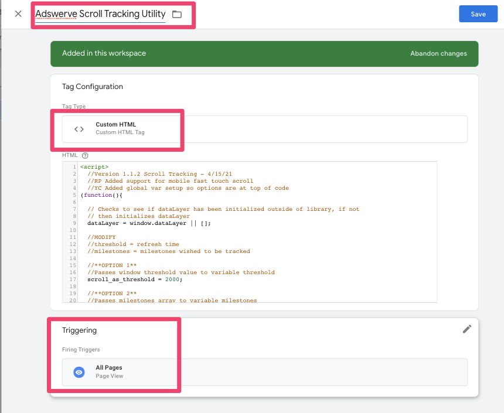The image size is (504, 413).
Task: Edit the tag name Adswerve Scroll Tracking Utility
Action: [100, 14]
